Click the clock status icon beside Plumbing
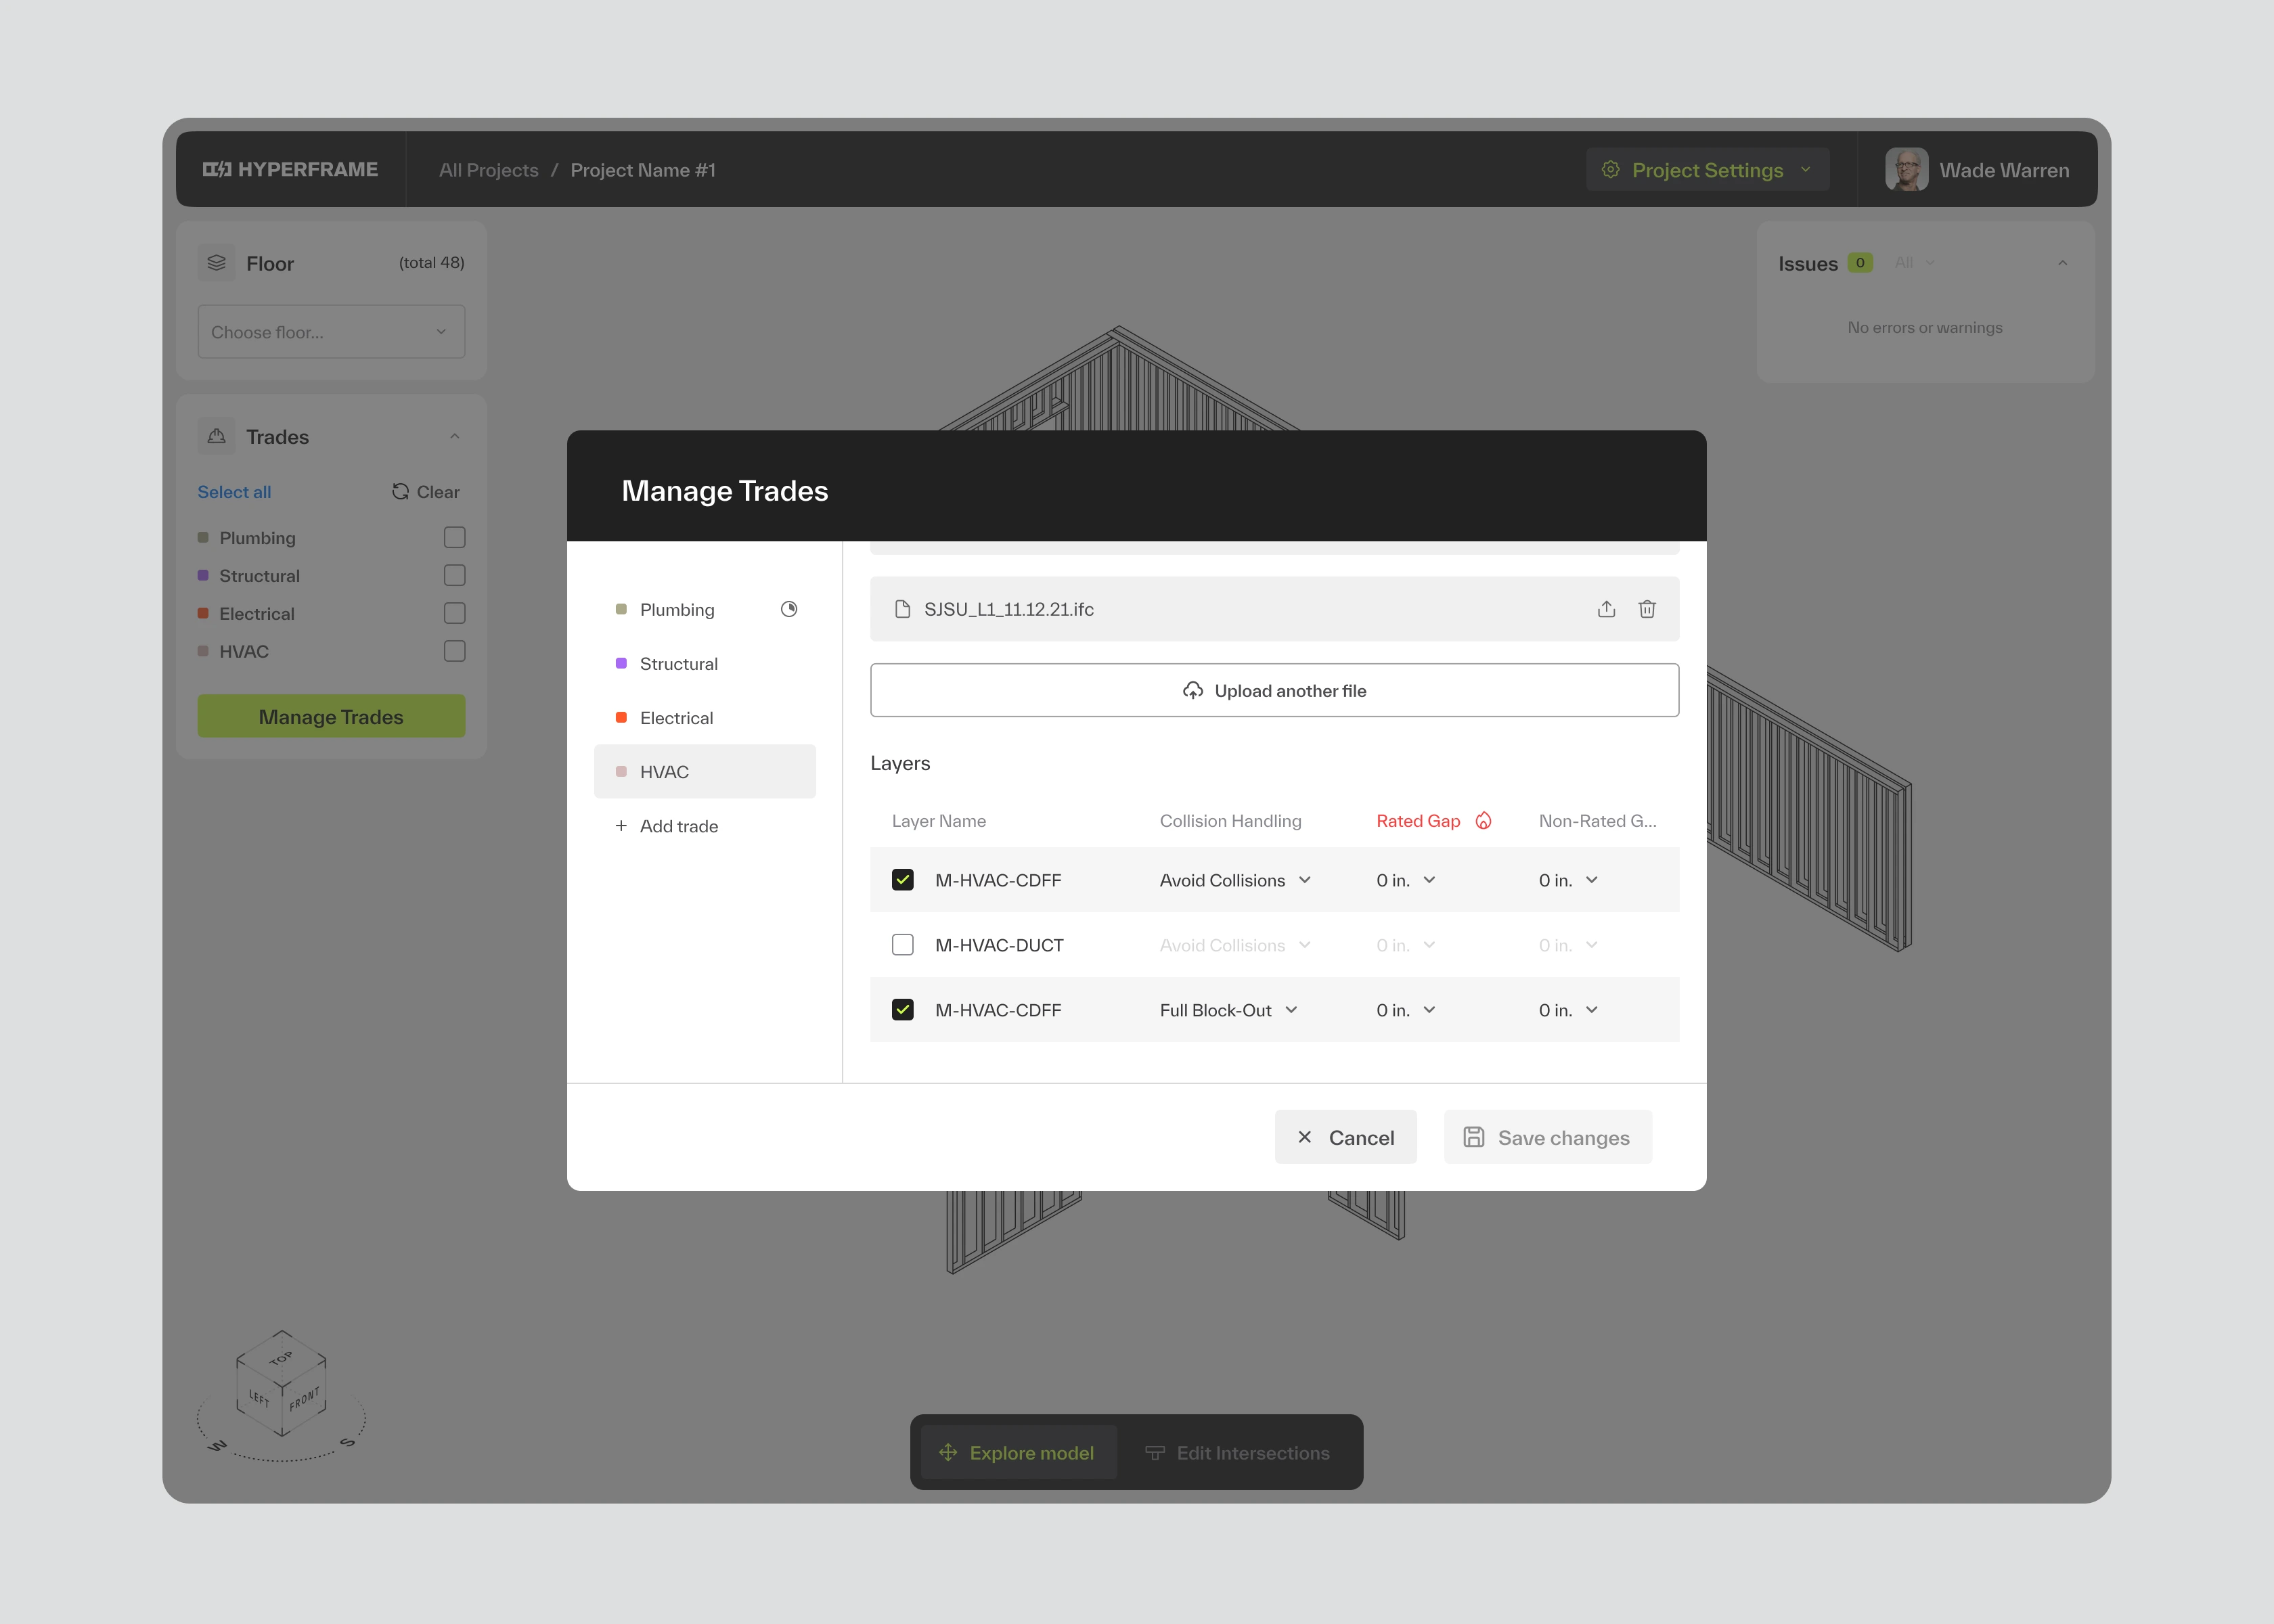Image resolution: width=2274 pixels, height=1624 pixels. [x=789, y=609]
